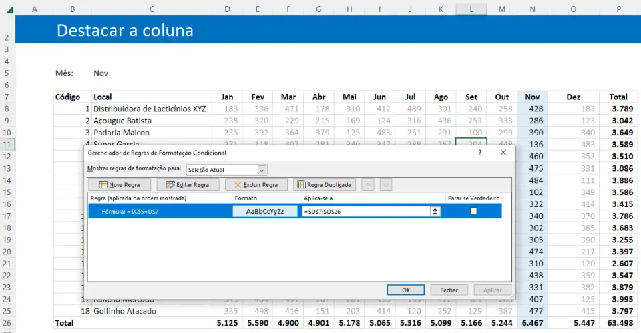
Task: Click the Açougue Batista cell
Action: pos(152,121)
